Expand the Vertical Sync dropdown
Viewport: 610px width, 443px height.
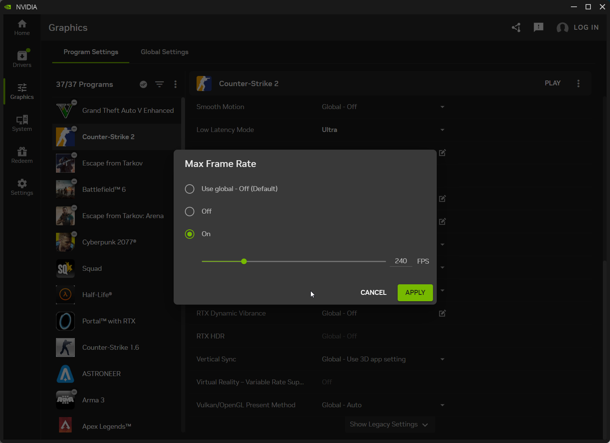click(442, 360)
